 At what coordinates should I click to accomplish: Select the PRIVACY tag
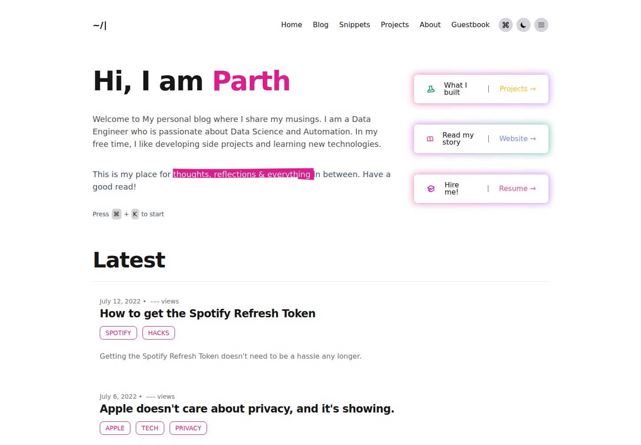coord(188,428)
